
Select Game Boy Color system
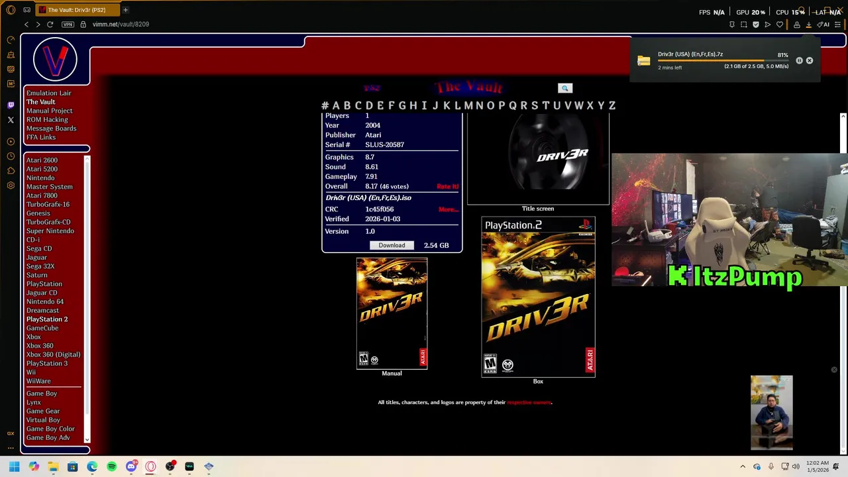[50, 429]
